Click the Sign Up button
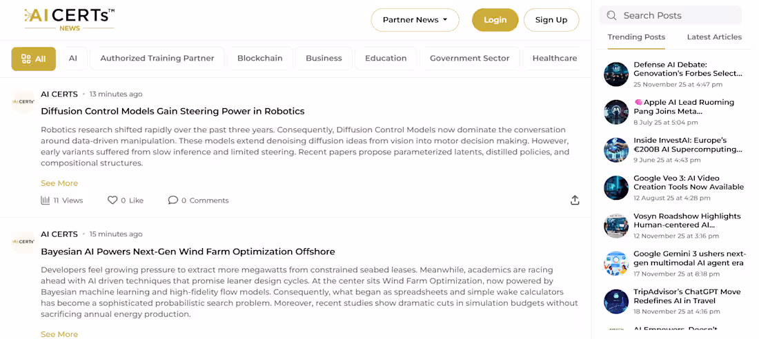 551,20
